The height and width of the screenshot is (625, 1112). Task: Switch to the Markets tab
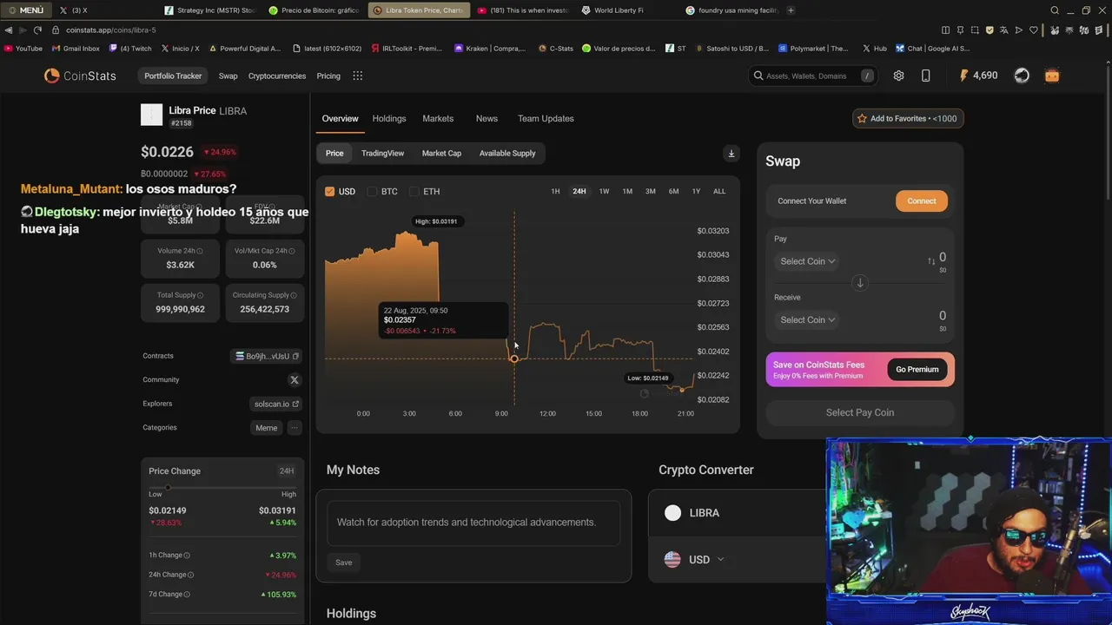tap(438, 119)
